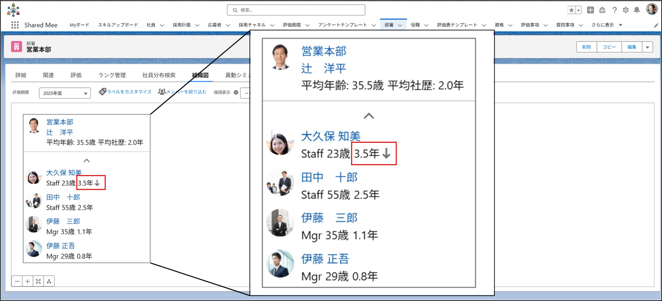
Task: Switch to the 詳細 tab
Action: (x=21, y=75)
